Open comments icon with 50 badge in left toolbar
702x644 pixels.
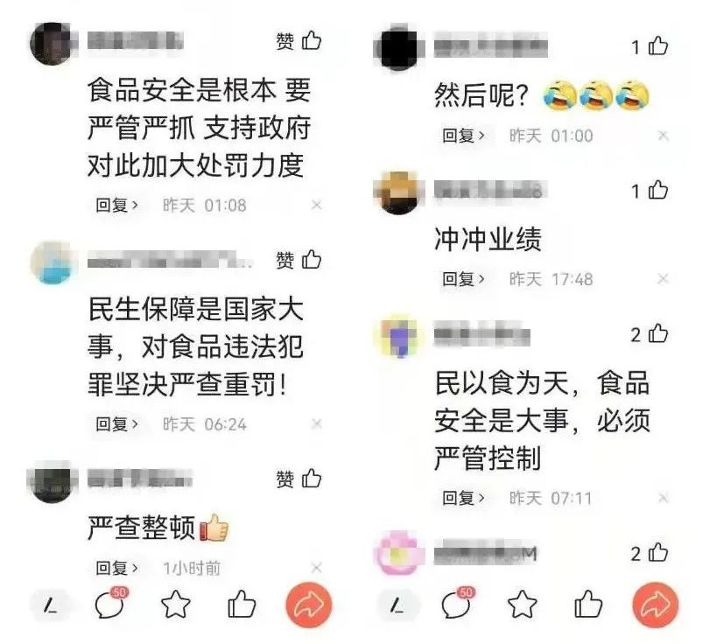(x=110, y=603)
